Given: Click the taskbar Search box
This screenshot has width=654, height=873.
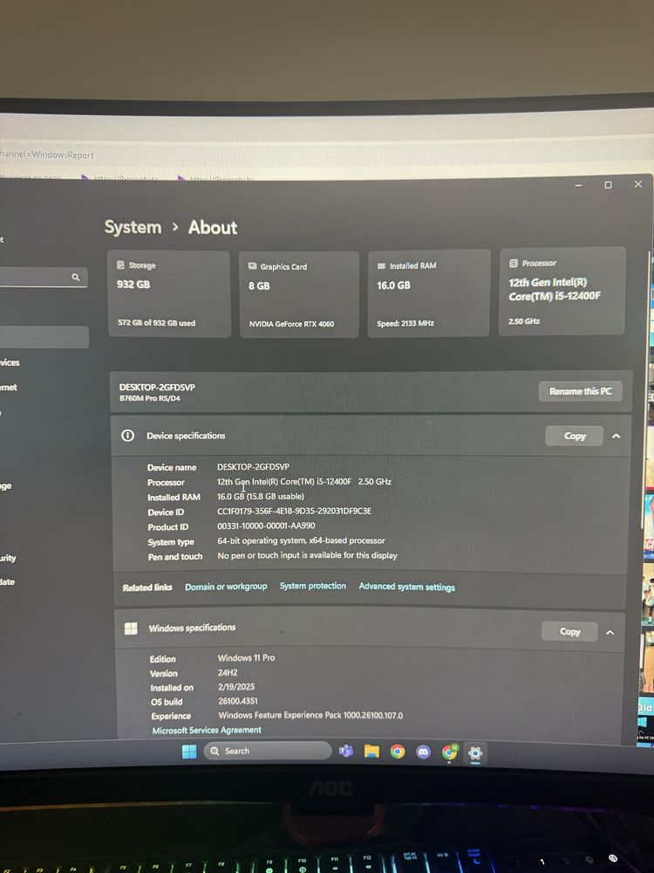Looking at the screenshot, I should [x=268, y=751].
